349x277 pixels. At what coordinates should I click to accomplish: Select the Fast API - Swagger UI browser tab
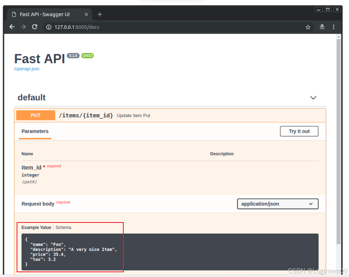coord(49,15)
